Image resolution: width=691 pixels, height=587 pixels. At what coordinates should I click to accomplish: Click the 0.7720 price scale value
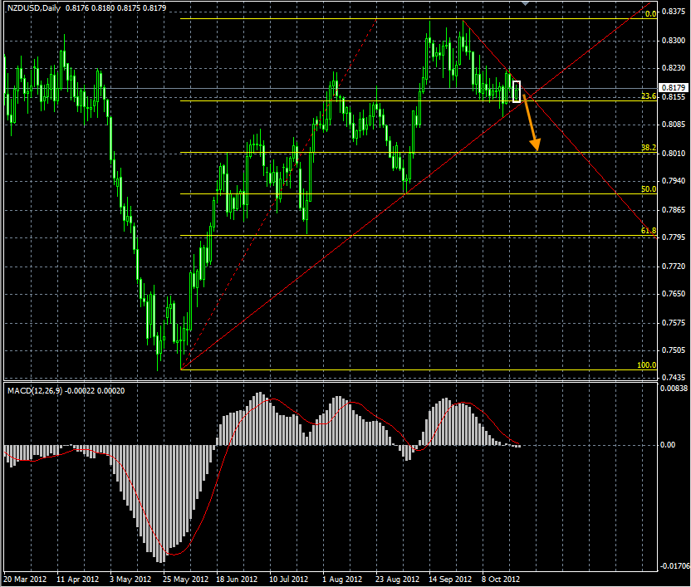coord(674,267)
